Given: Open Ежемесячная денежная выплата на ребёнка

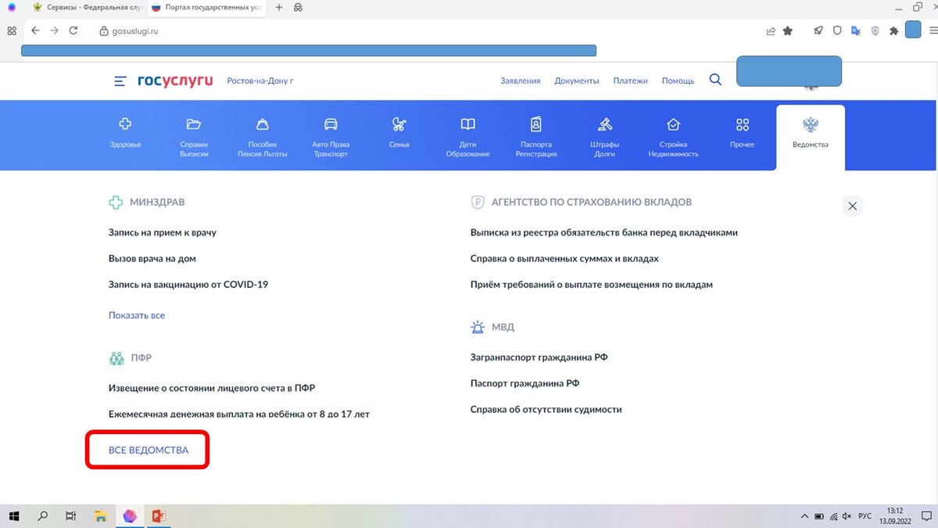Looking at the screenshot, I should click(x=239, y=414).
